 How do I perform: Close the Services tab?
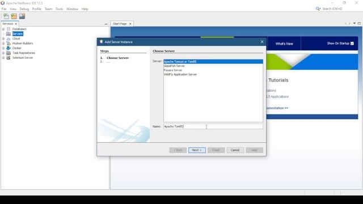tap(16, 24)
